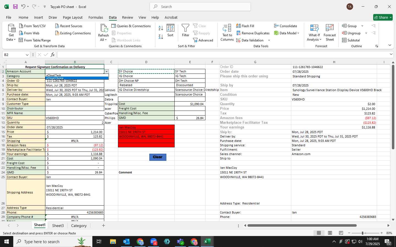
Task: Open Recent Sources
Action: click(68, 26)
